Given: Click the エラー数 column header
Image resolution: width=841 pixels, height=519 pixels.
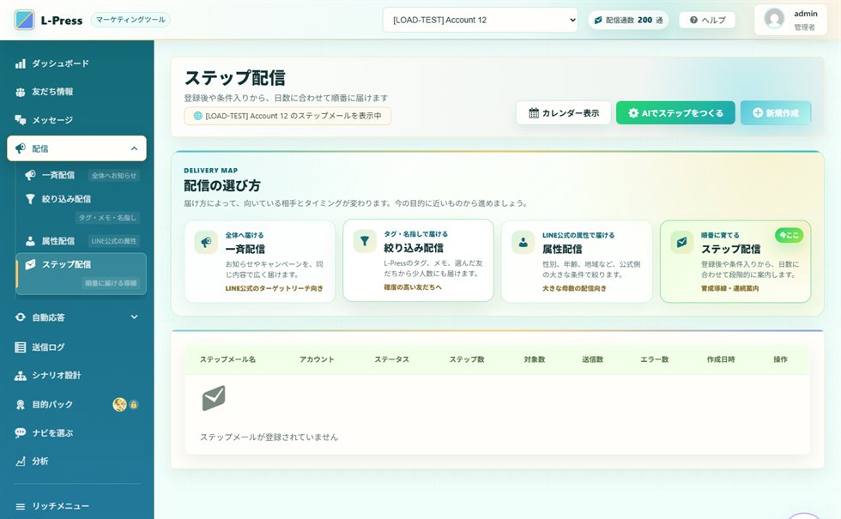Looking at the screenshot, I should click(654, 359).
